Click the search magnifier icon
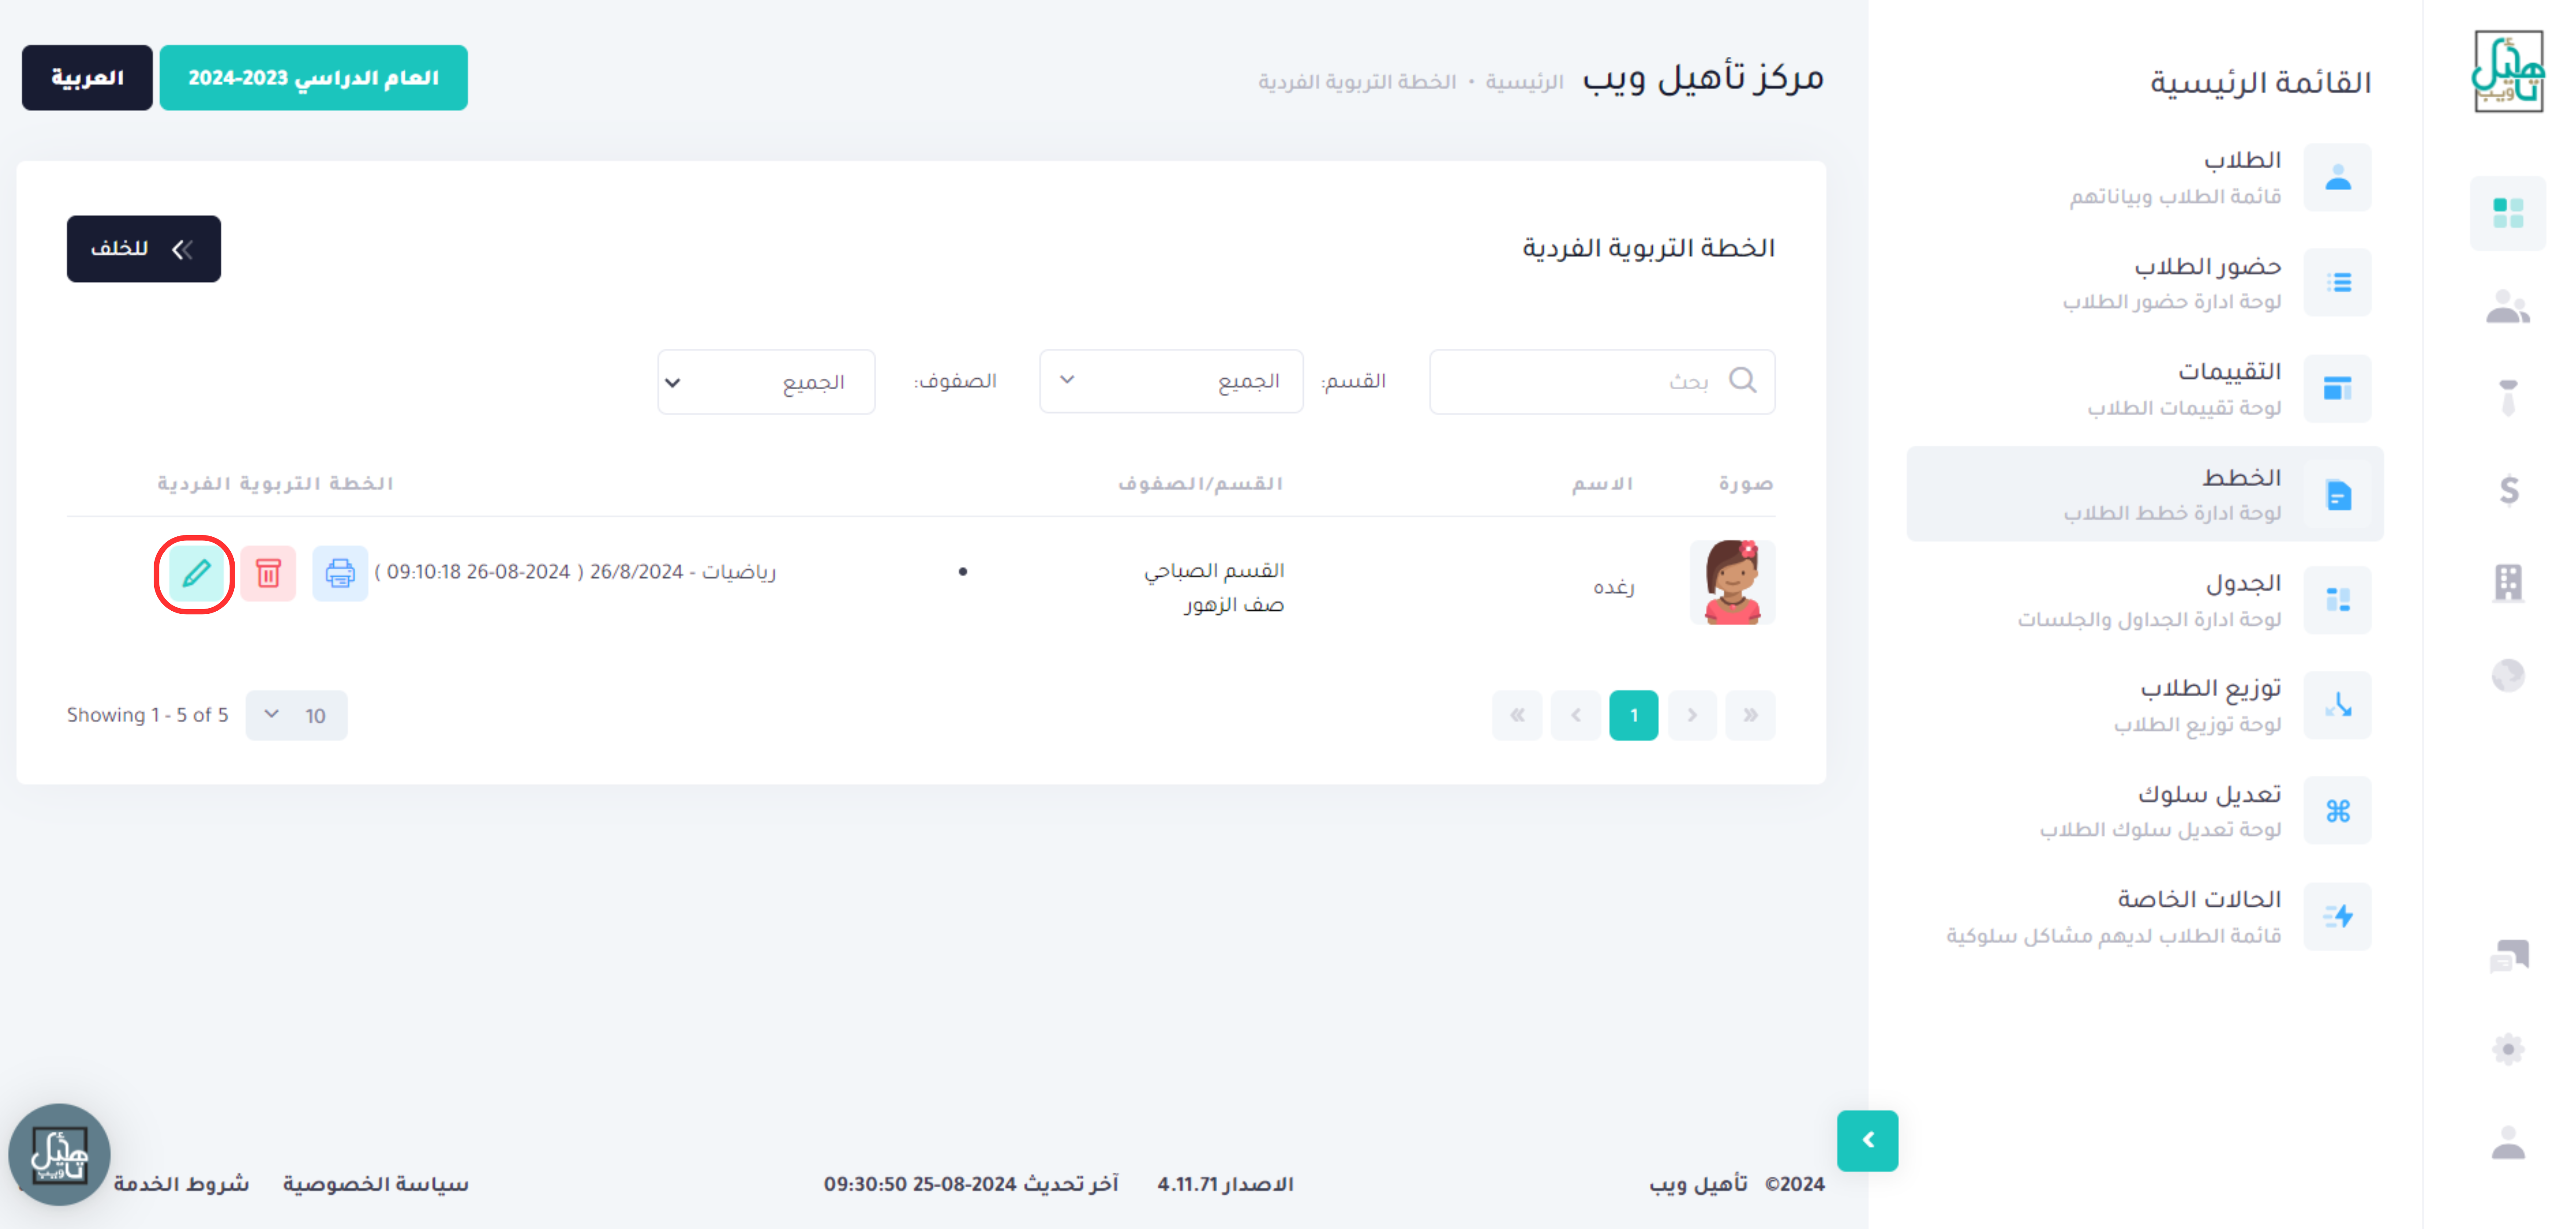The width and height of the screenshot is (2576, 1229). [x=1742, y=380]
